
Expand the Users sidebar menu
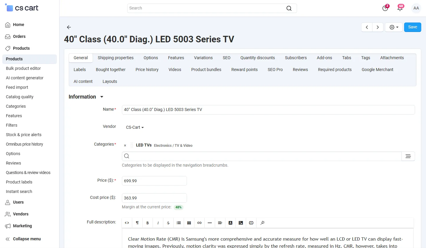pos(18,202)
